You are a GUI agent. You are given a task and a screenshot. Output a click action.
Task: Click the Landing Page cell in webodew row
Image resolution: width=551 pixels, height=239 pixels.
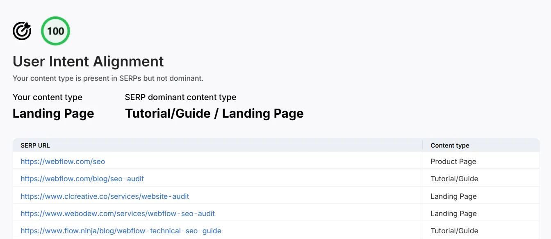coord(453,213)
